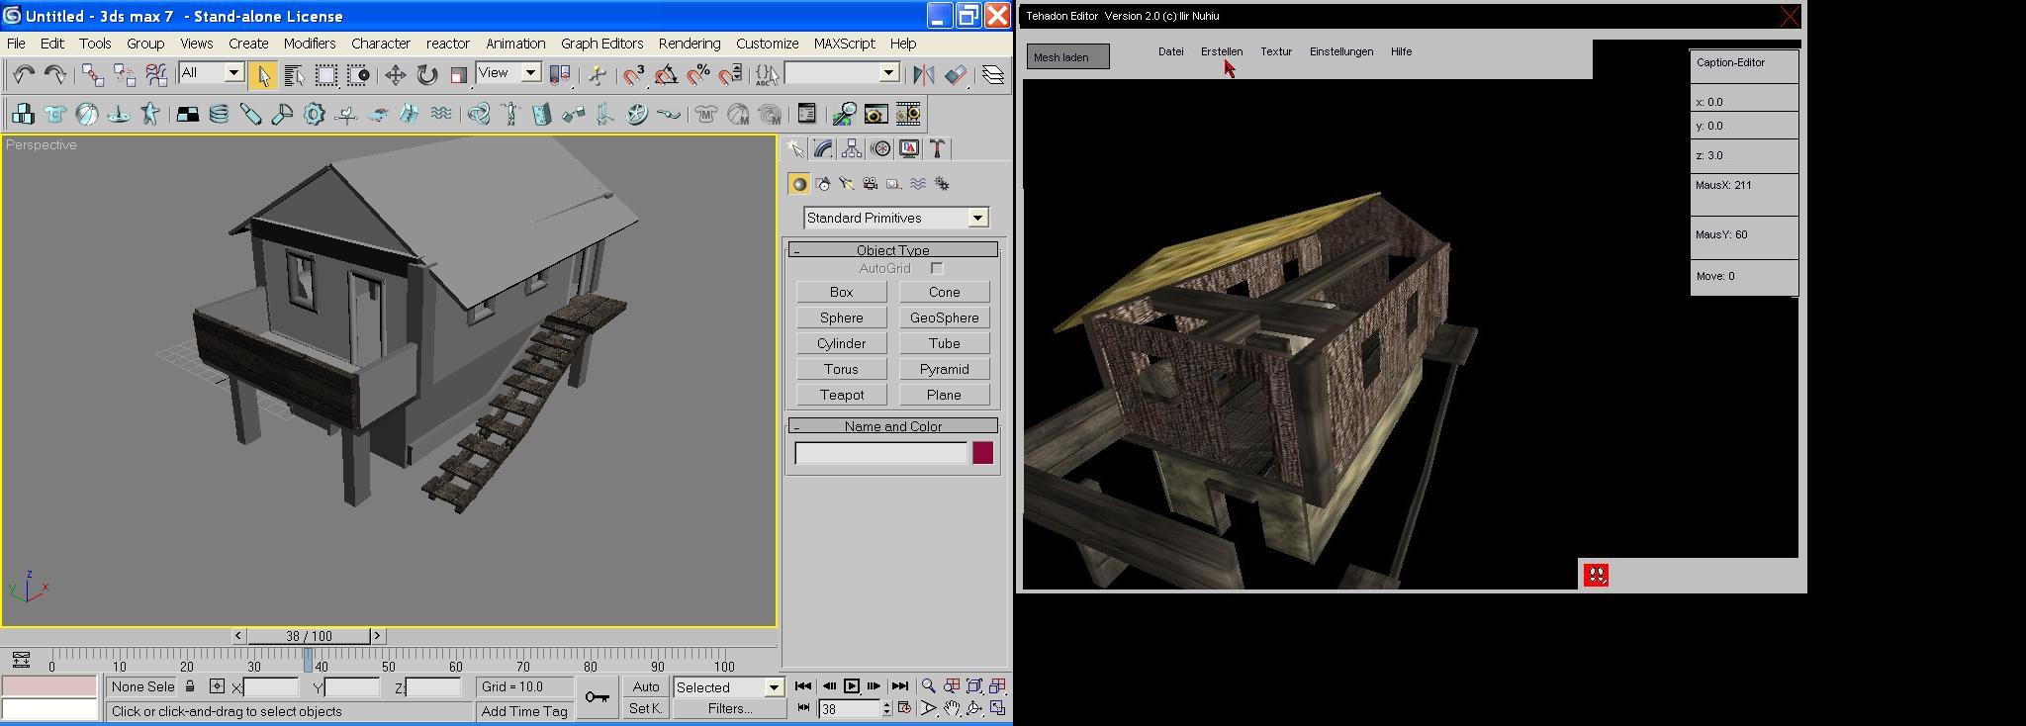Toggle Auto Key animation mode
Screen dimensions: 2026x726
(x=645, y=686)
